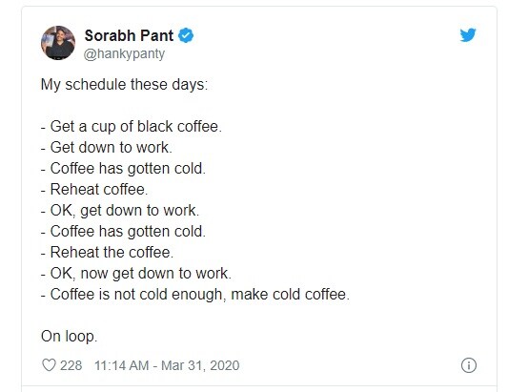This screenshot has height=392, width=508.
Task: Click the '- Get down to work.' second bullet
Action: pyautogui.click(x=107, y=148)
